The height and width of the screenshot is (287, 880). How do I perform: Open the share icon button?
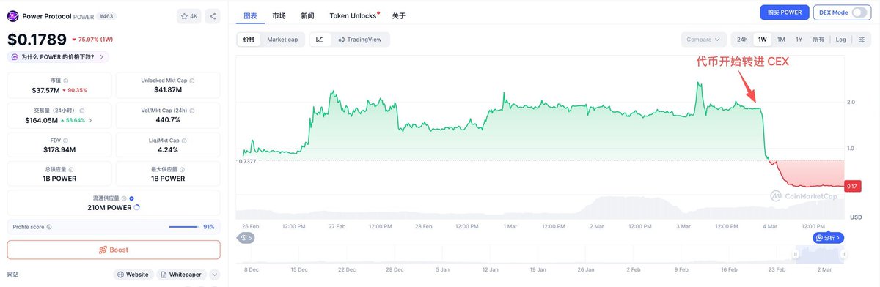pos(213,15)
